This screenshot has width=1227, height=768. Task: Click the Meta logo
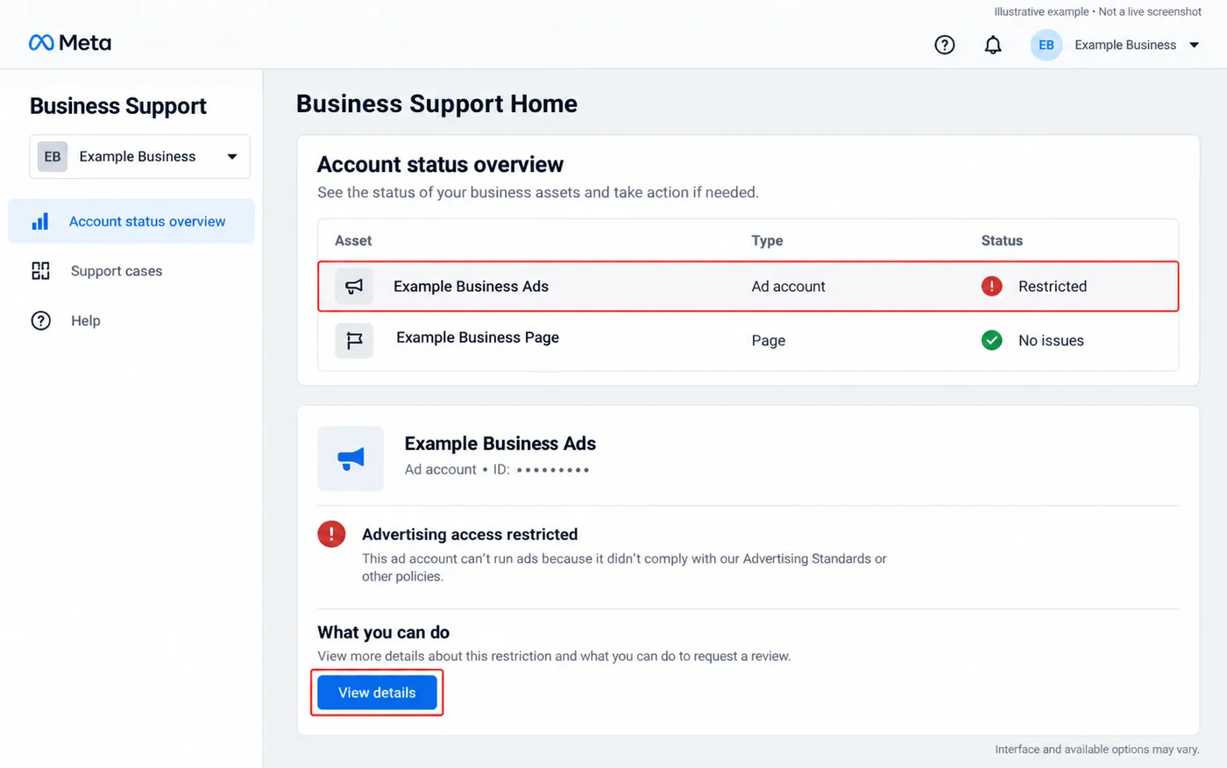(x=70, y=43)
